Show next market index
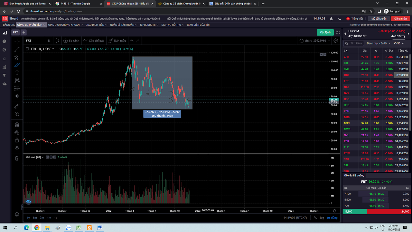The image size is (412, 232). 409,34
